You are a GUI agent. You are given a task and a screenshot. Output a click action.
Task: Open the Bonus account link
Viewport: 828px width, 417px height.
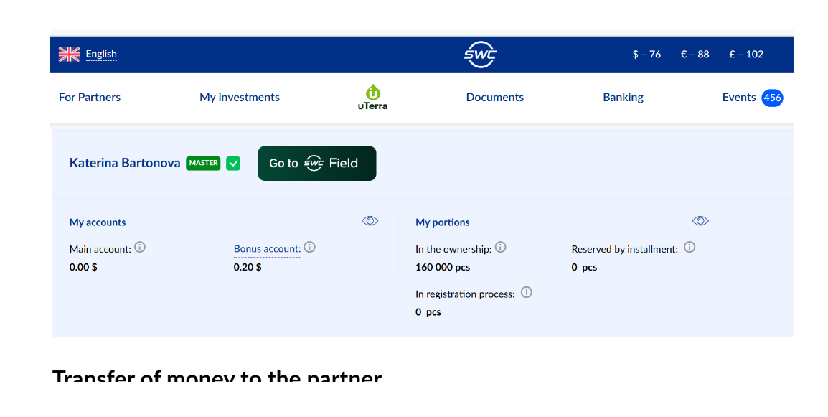click(x=267, y=249)
